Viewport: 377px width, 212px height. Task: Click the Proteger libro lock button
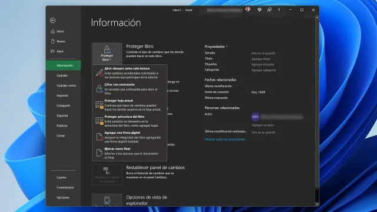pyautogui.click(x=107, y=54)
